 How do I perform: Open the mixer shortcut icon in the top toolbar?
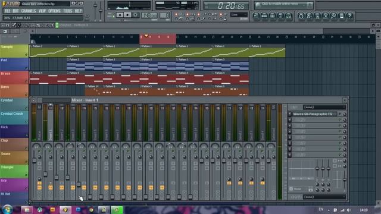289,16
